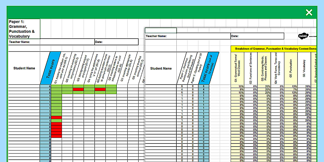
Task: Click the twinkl logo
Action: (303, 36)
